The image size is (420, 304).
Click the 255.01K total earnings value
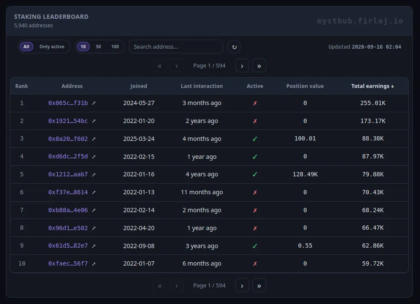[x=373, y=103]
